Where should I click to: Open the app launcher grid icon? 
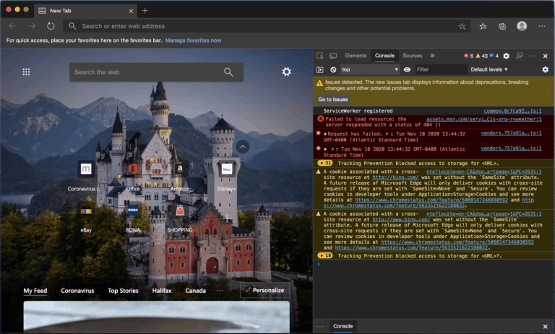click(26, 72)
